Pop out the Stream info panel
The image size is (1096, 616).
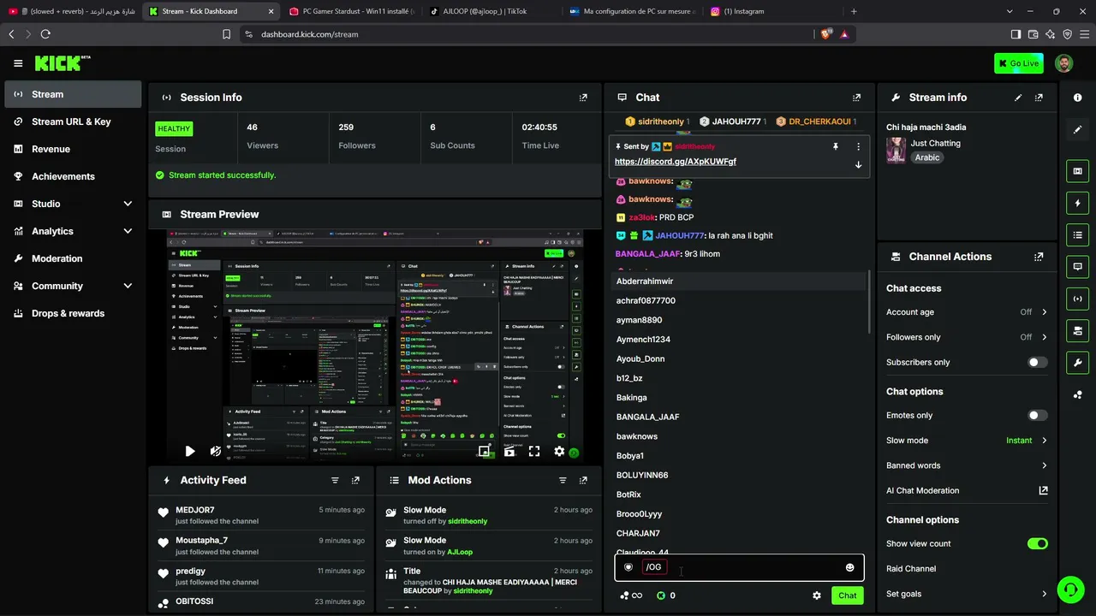click(1039, 98)
